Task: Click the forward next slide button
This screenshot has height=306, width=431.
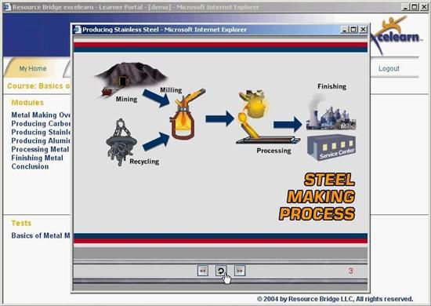Action: point(240,271)
